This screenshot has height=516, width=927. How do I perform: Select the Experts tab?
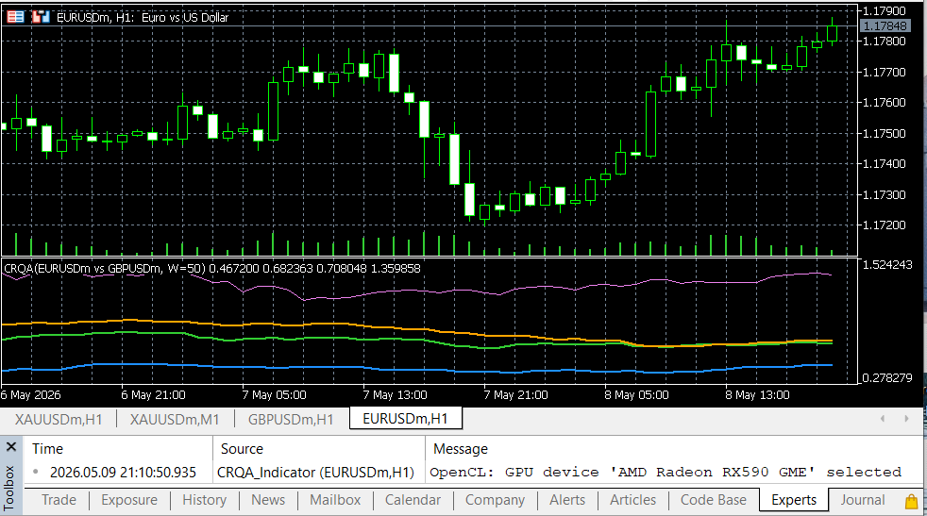(793, 500)
